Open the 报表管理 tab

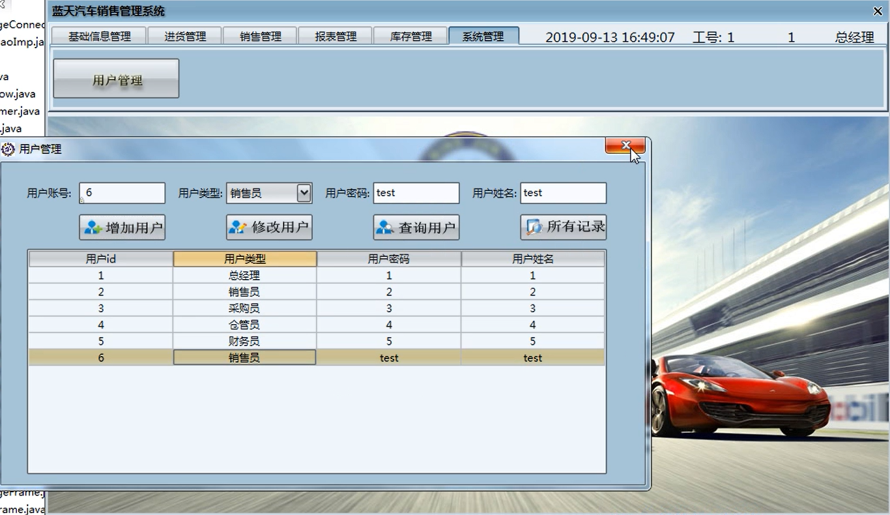coord(336,37)
